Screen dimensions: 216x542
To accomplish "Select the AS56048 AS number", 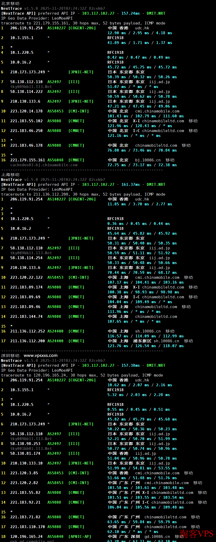I will [55, 160].
